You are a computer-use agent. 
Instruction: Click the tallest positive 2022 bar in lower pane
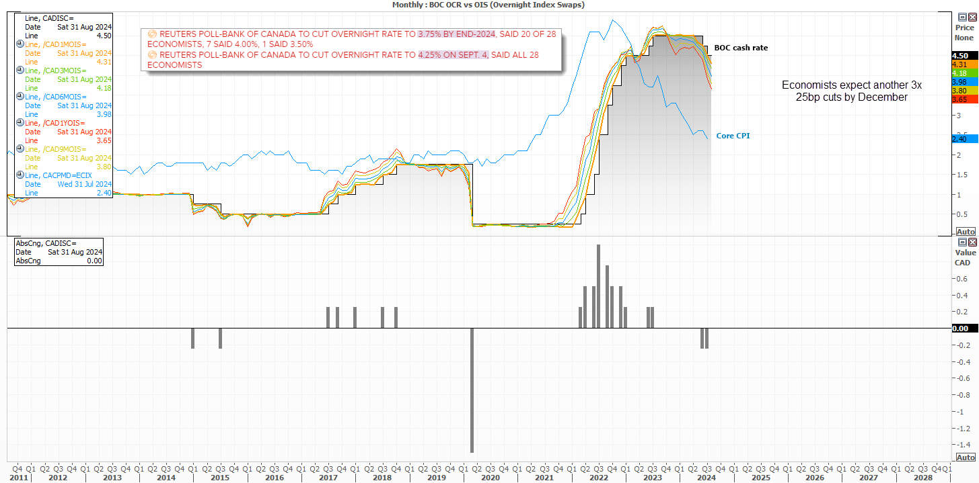coord(598,287)
